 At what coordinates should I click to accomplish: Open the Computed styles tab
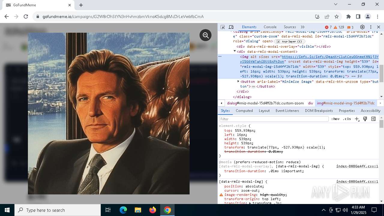pyautogui.click(x=244, y=111)
